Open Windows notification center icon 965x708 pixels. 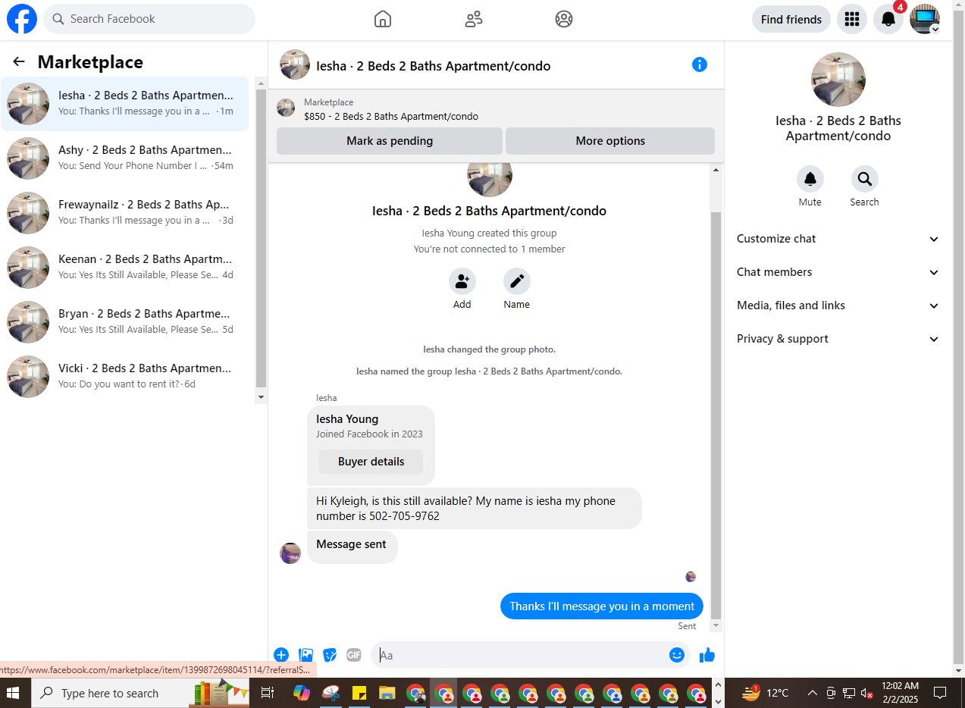[940, 693]
